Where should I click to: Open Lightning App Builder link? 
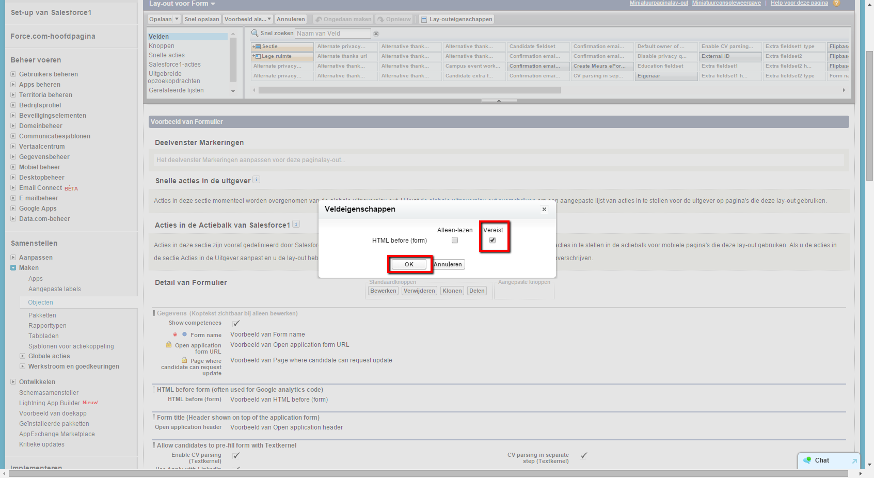click(x=50, y=403)
